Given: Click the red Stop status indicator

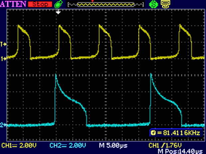Looking at the screenshot, I should pos(40,4).
